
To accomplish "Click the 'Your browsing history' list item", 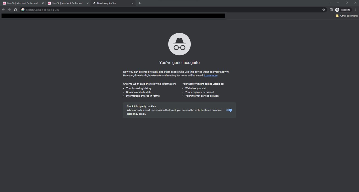I will (x=139, y=88).
